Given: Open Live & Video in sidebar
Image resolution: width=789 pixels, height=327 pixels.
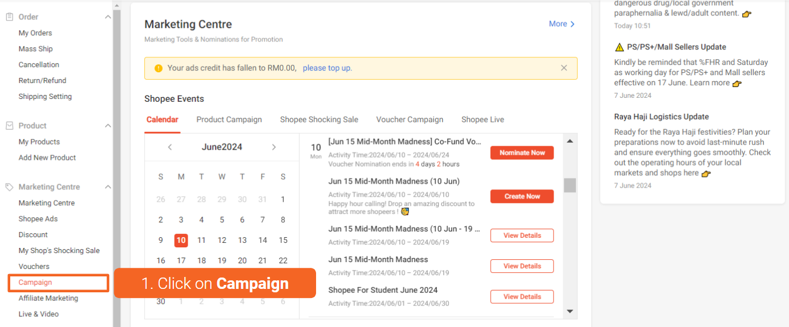Looking at the screenshot, I should click(x=39, y=314).
